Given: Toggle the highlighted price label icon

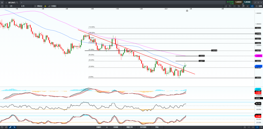Looking at the screenshot, I should click(252, 6).
